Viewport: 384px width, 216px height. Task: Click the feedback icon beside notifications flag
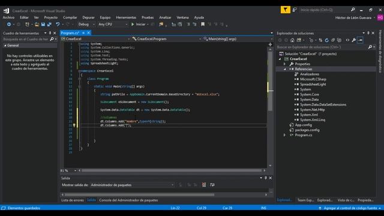[295, 10]
